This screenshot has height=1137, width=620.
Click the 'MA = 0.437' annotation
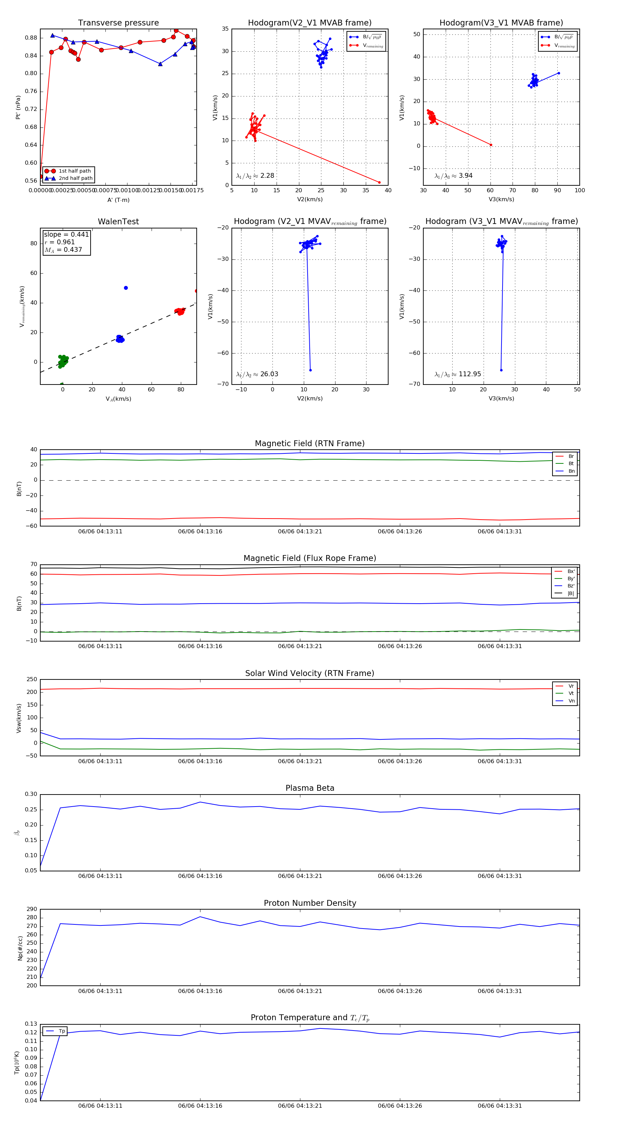pos(63,250)
